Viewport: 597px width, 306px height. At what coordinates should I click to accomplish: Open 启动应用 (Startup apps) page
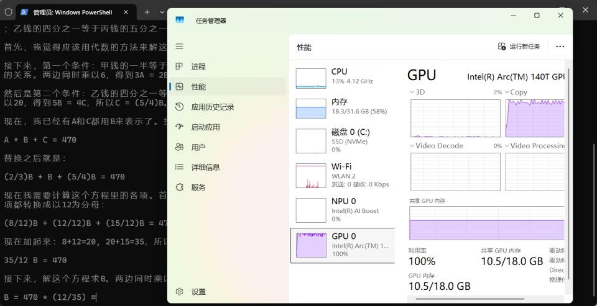(x=228, y=127)
